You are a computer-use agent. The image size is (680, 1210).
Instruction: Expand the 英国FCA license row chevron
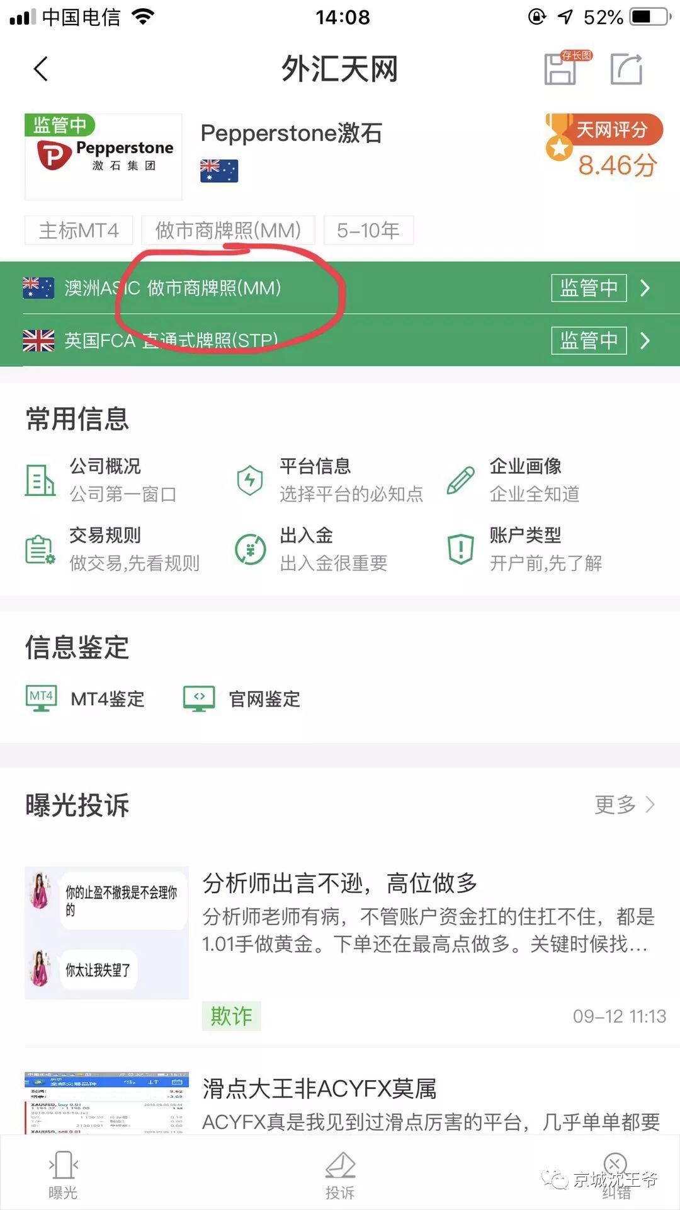coord(645,341)
